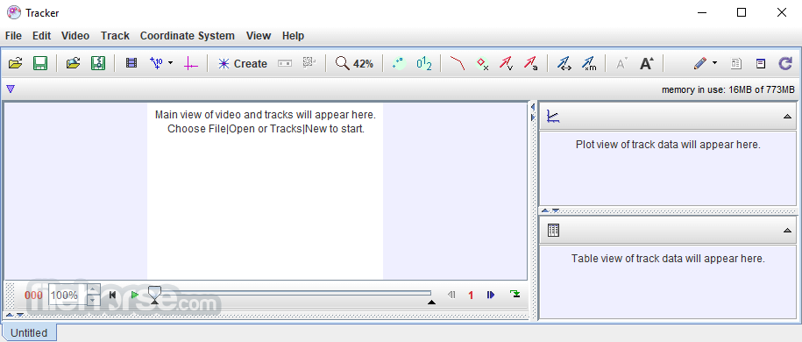Click the green Save floppy-disk icon
The width and height of the screenshot is (802, 342).
[x=40, y=63]
